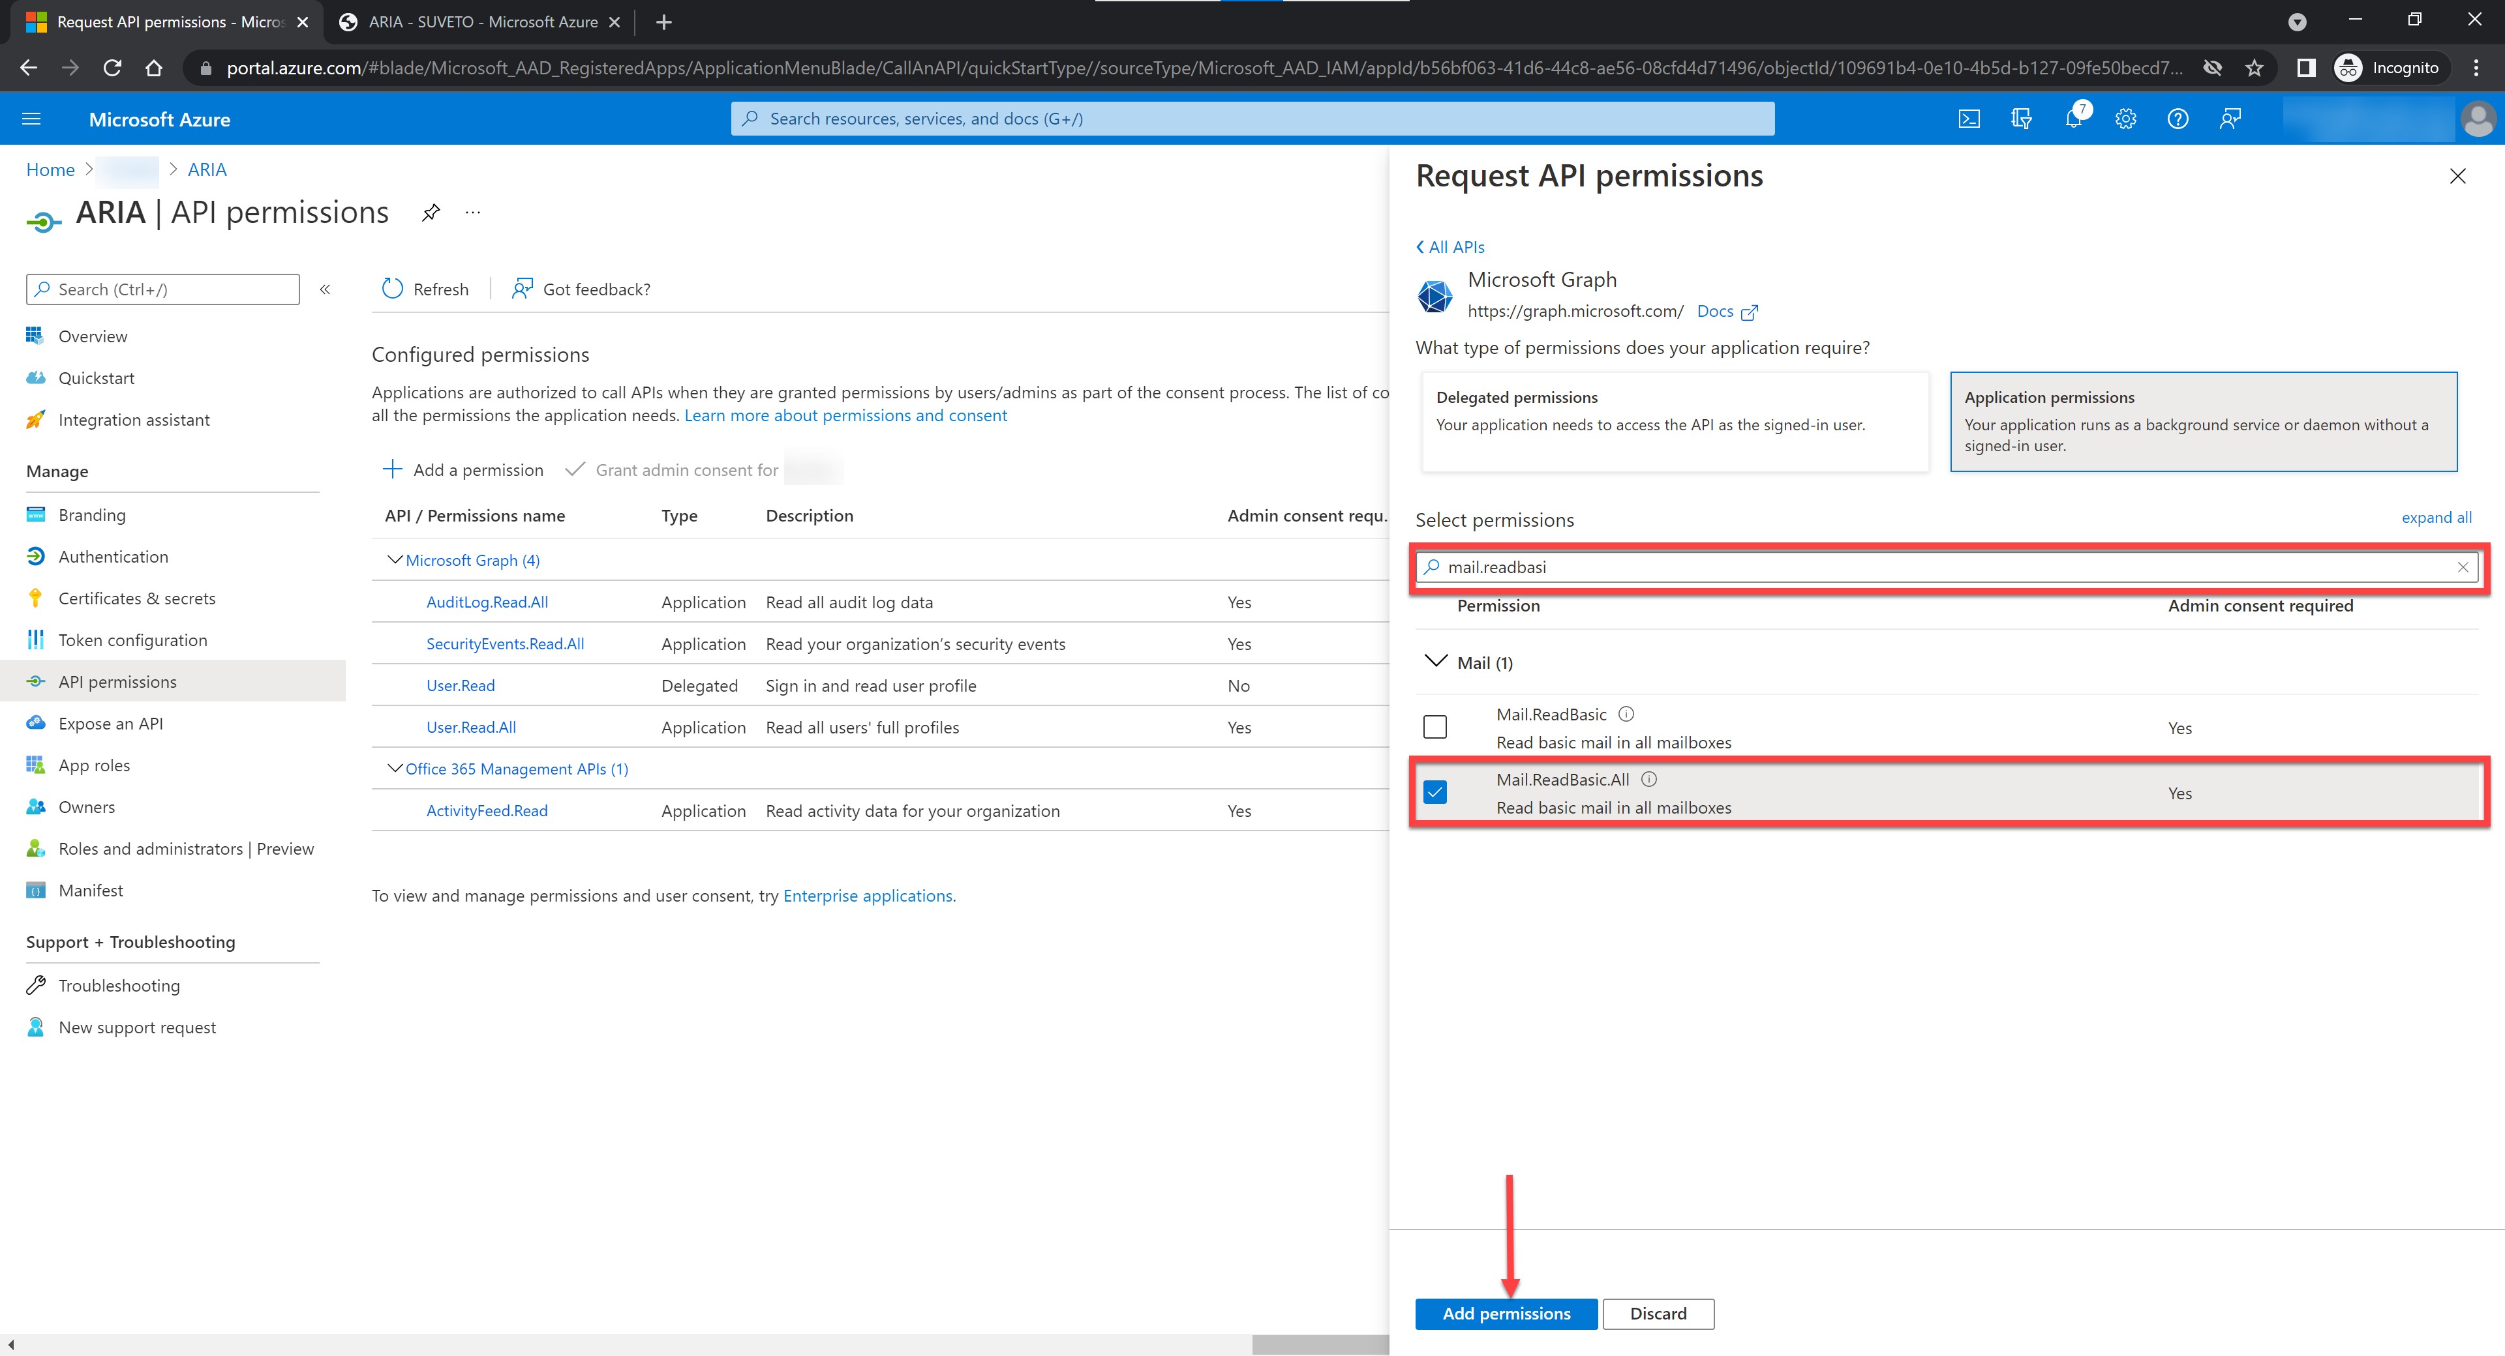
Task: Click the permissions search field
Action: pyautogui.click(x=1945, y=567)
